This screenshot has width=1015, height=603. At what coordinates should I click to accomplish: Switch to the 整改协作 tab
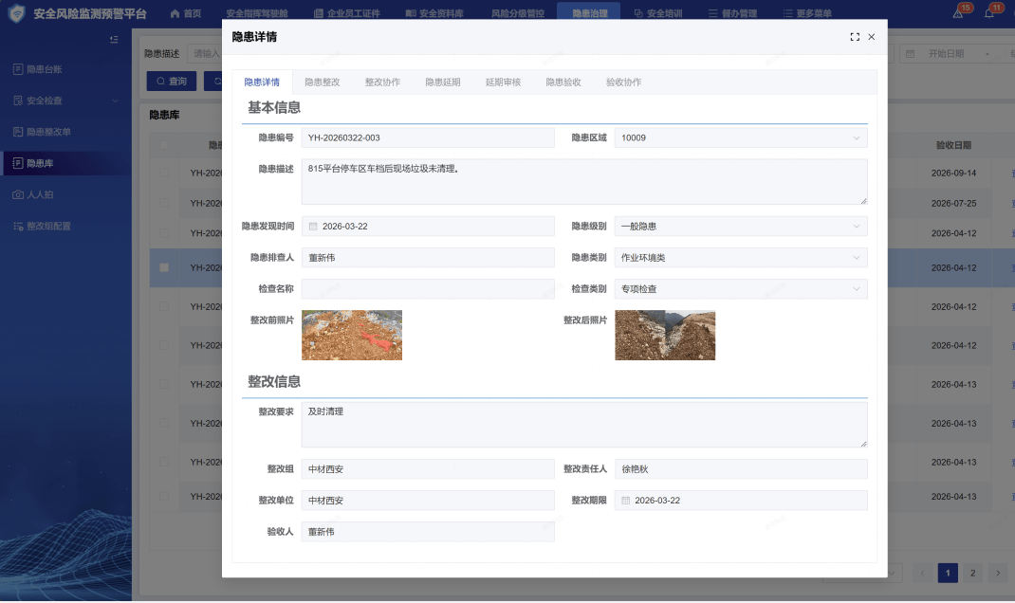(x=382, y=82)
